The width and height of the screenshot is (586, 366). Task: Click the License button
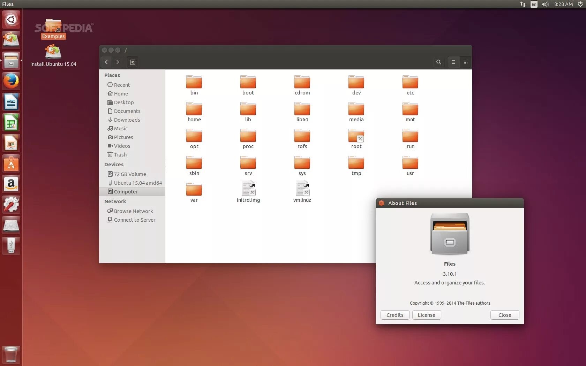coord(427,315)
